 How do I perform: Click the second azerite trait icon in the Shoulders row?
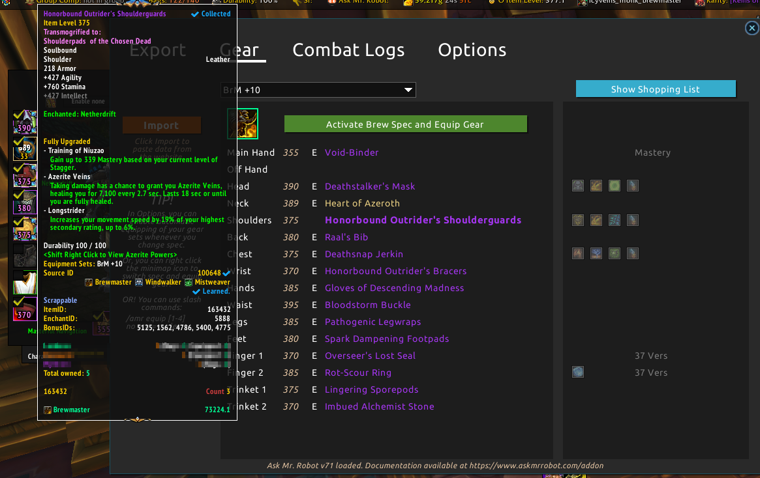coord(596,220)
